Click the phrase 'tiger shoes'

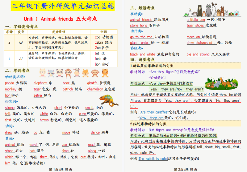[x=195, y=26]
